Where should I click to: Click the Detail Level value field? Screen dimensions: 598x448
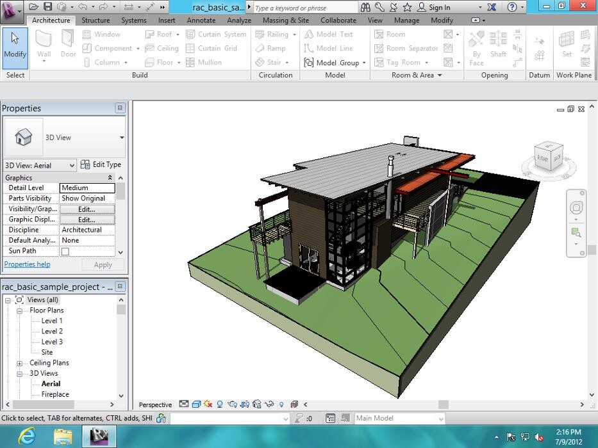(87, 188)
